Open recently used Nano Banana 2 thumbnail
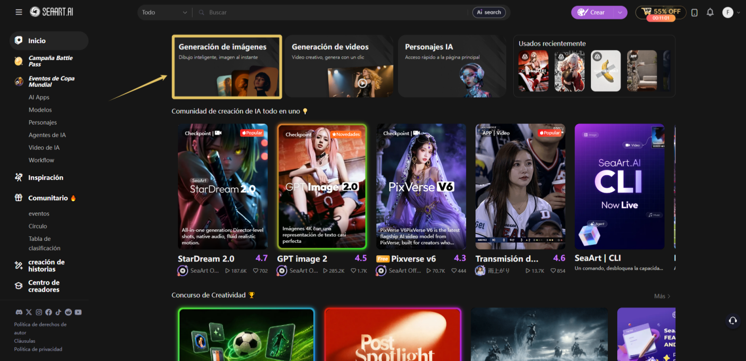 point(606,71)
